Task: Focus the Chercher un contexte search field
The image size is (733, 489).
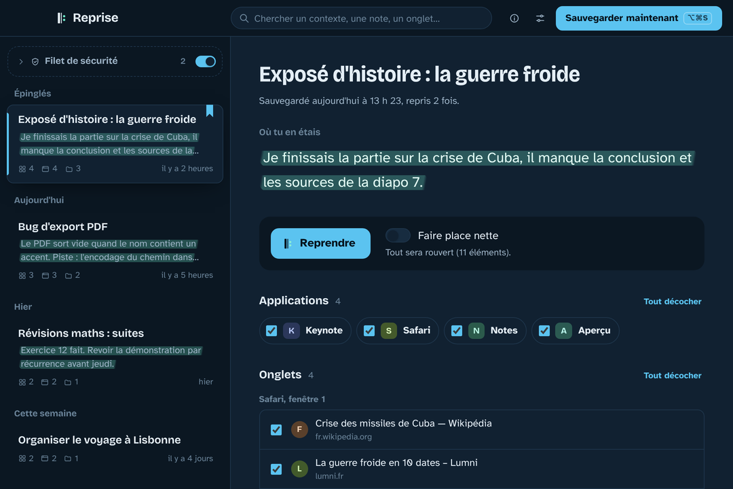Action: click(361, 18)
